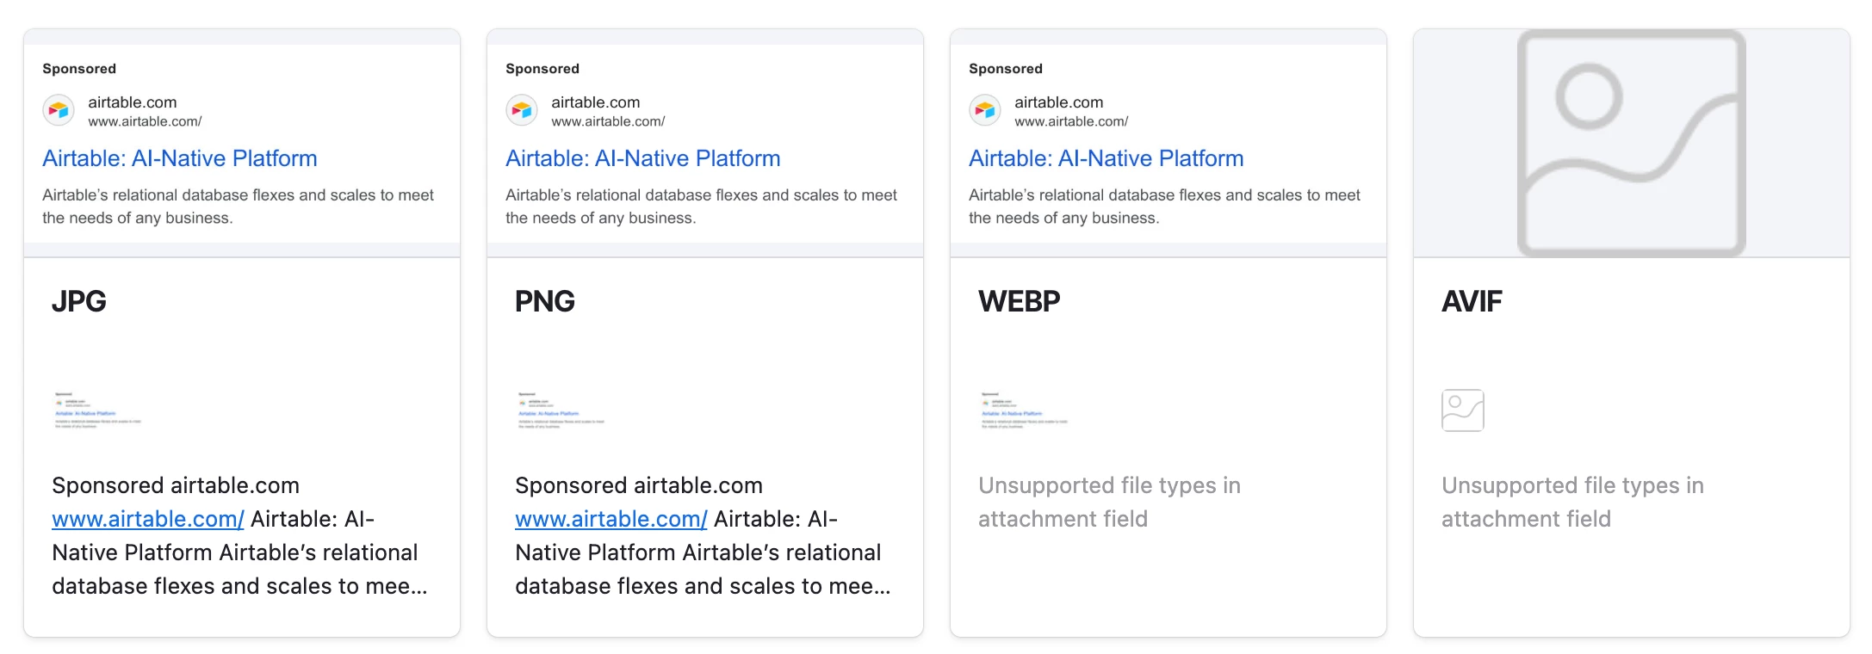Select the PNG card title

(545, 301)
